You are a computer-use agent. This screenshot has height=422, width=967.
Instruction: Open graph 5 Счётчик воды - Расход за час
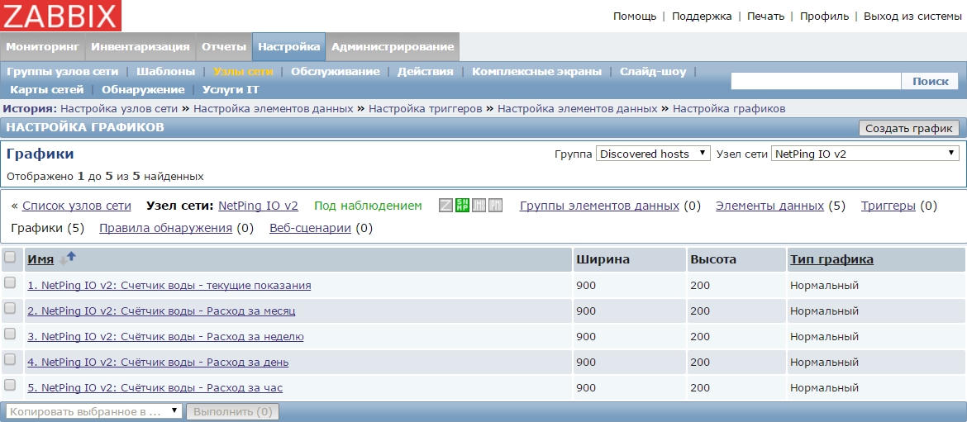155,388
